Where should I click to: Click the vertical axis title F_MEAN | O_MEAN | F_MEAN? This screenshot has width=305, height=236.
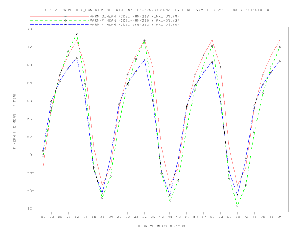coord(15,121)
